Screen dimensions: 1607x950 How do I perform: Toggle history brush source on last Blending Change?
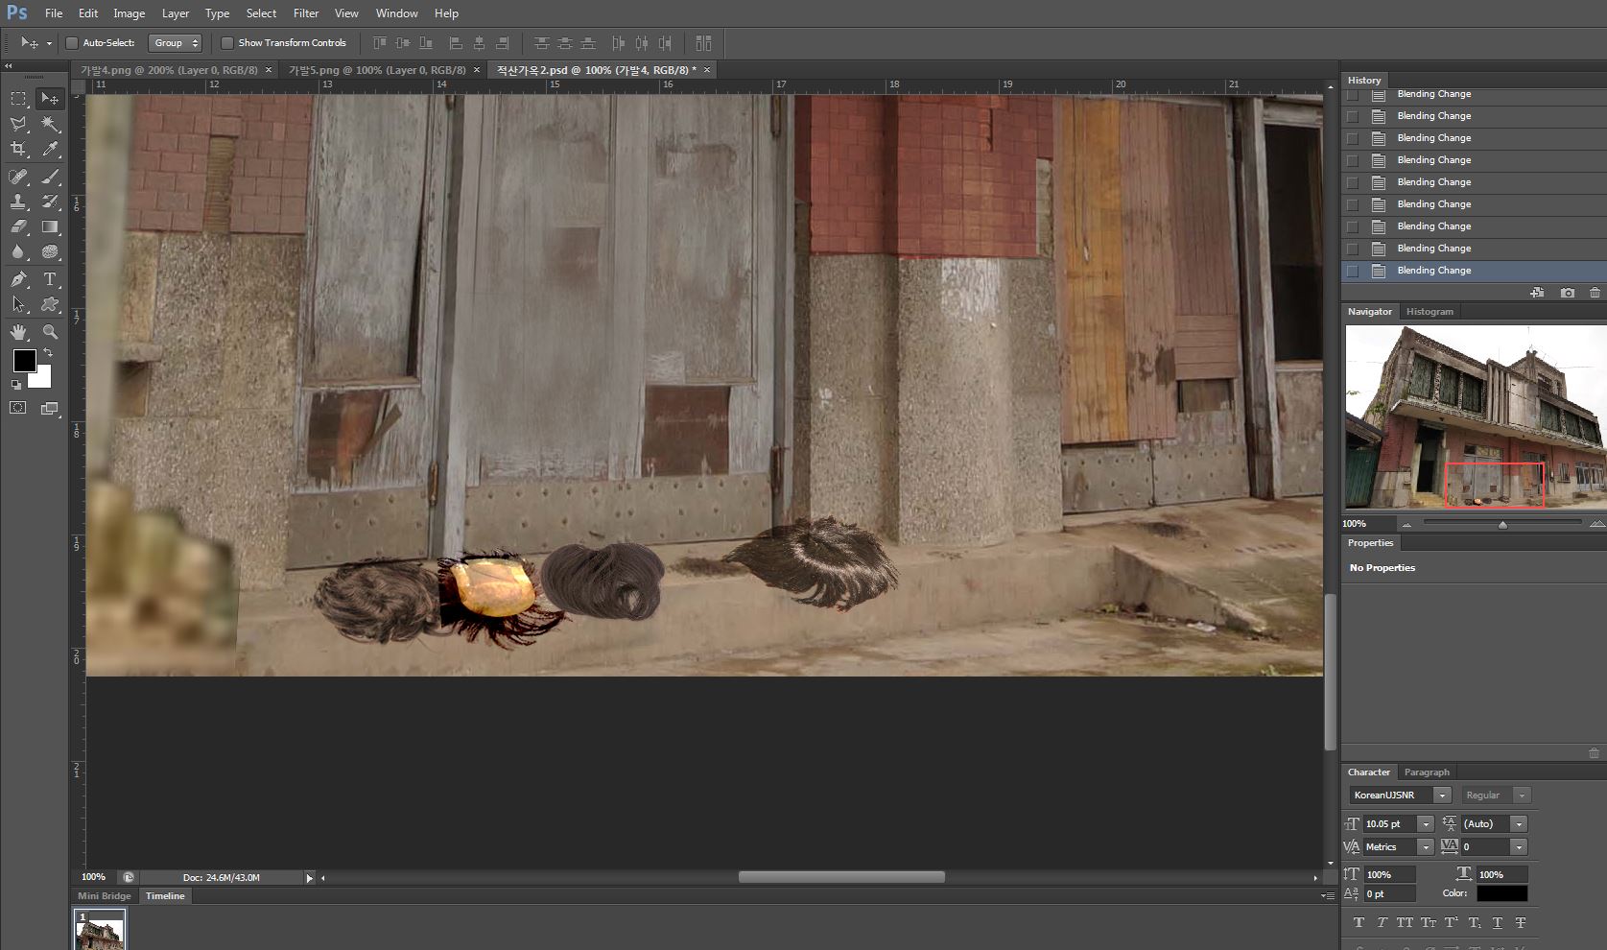1353,272
